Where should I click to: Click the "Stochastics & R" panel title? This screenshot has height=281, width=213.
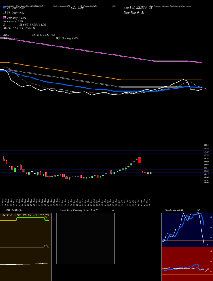coord(174,210)
